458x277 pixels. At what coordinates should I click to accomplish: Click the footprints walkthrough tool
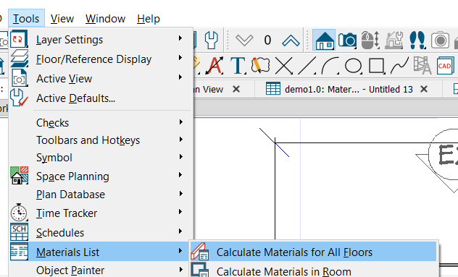tap(417, 40)
